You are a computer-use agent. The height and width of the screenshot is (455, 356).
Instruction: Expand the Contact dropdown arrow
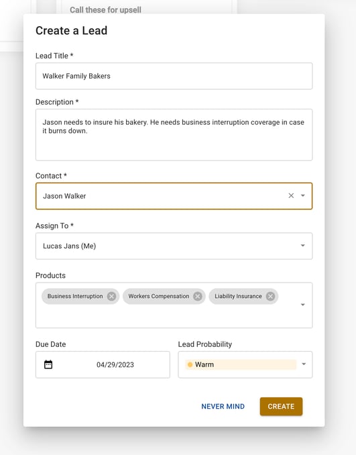point(303,196)
